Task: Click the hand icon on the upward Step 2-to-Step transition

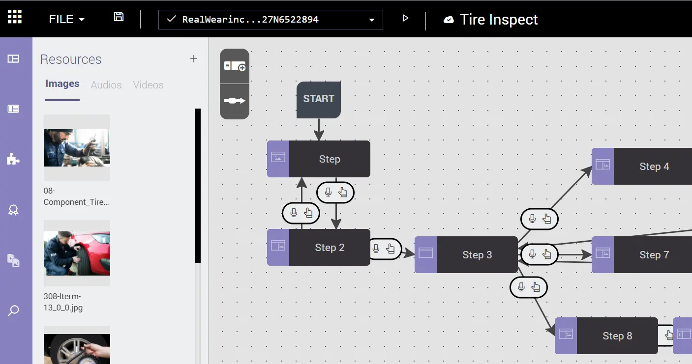Action: [x=308, y=213]
